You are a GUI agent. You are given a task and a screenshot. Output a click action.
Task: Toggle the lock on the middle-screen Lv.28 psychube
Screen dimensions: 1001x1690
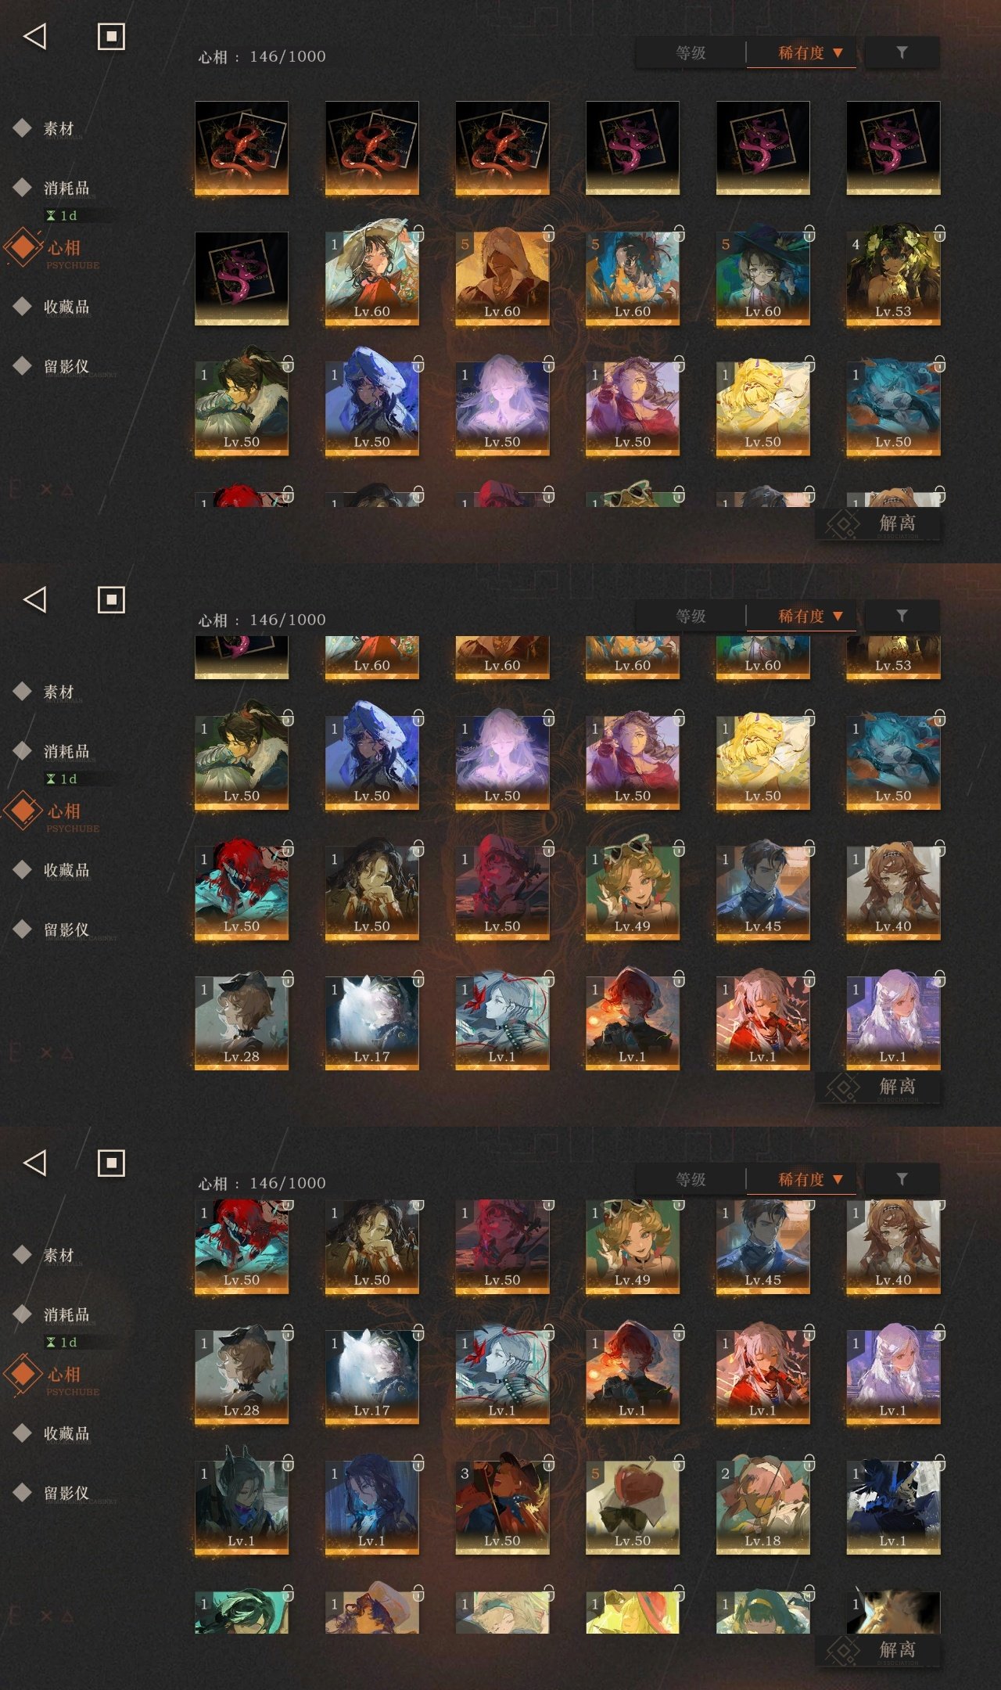pos(288,978)
